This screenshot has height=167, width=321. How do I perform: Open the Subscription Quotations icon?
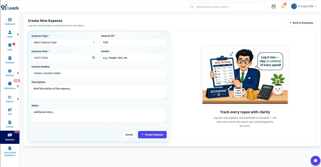tap(10, 148)
